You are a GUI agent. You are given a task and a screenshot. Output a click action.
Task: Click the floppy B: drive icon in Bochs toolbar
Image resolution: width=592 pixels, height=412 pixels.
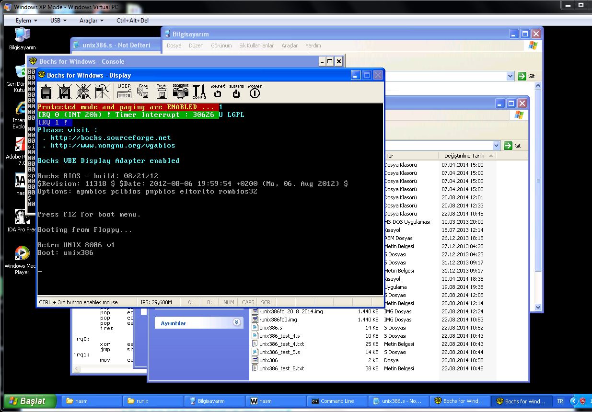pyautogui.click(x=65, y=92)
